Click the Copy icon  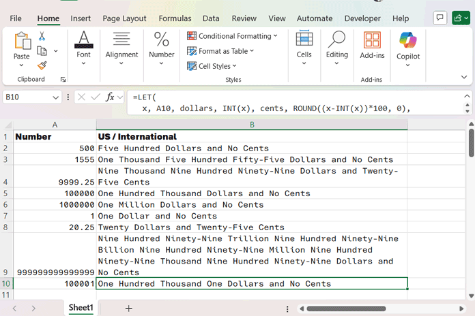(x=42, y=51)
